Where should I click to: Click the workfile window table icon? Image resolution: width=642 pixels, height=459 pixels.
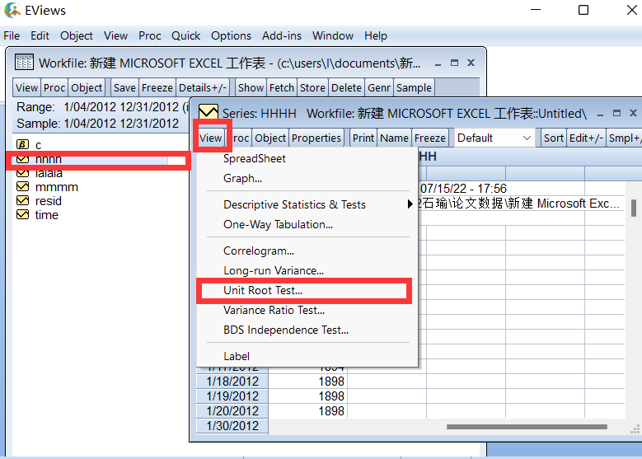(24, 63)
